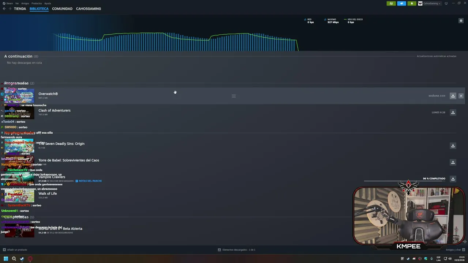Open the Walk of Life thumbnail

pyautogui.click(x=19, y=195)
